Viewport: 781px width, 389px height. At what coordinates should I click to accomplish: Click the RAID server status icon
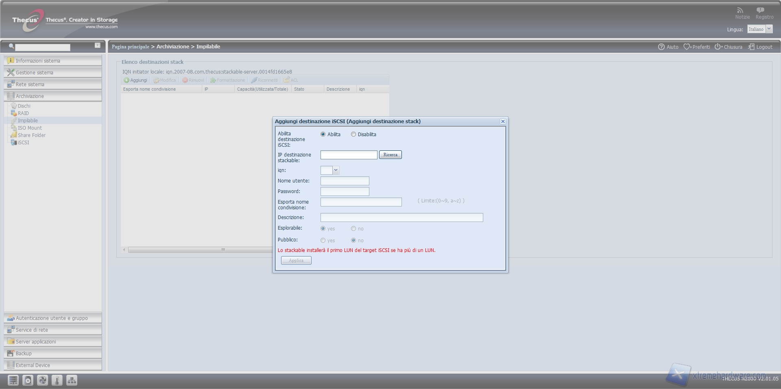13,380
